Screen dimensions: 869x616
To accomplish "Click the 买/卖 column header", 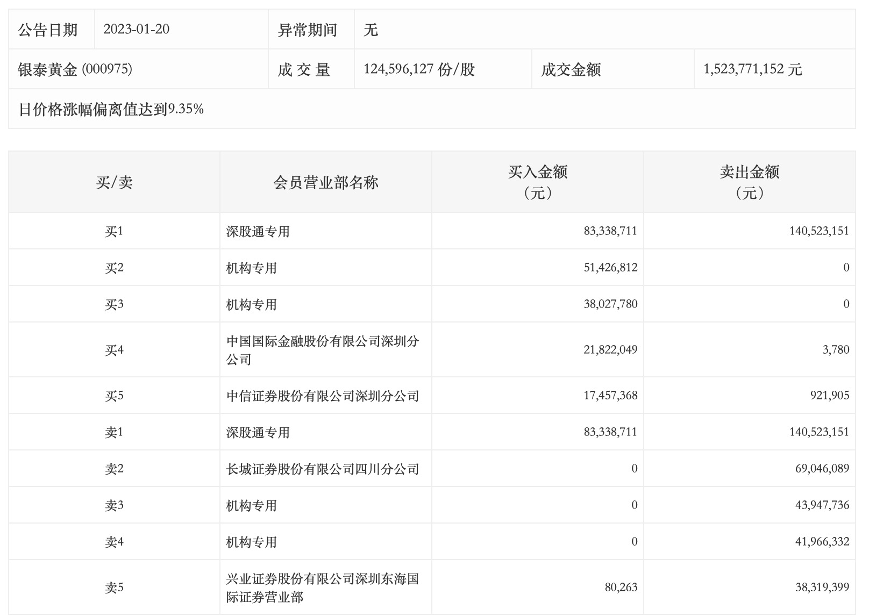I will pos(114,183).
